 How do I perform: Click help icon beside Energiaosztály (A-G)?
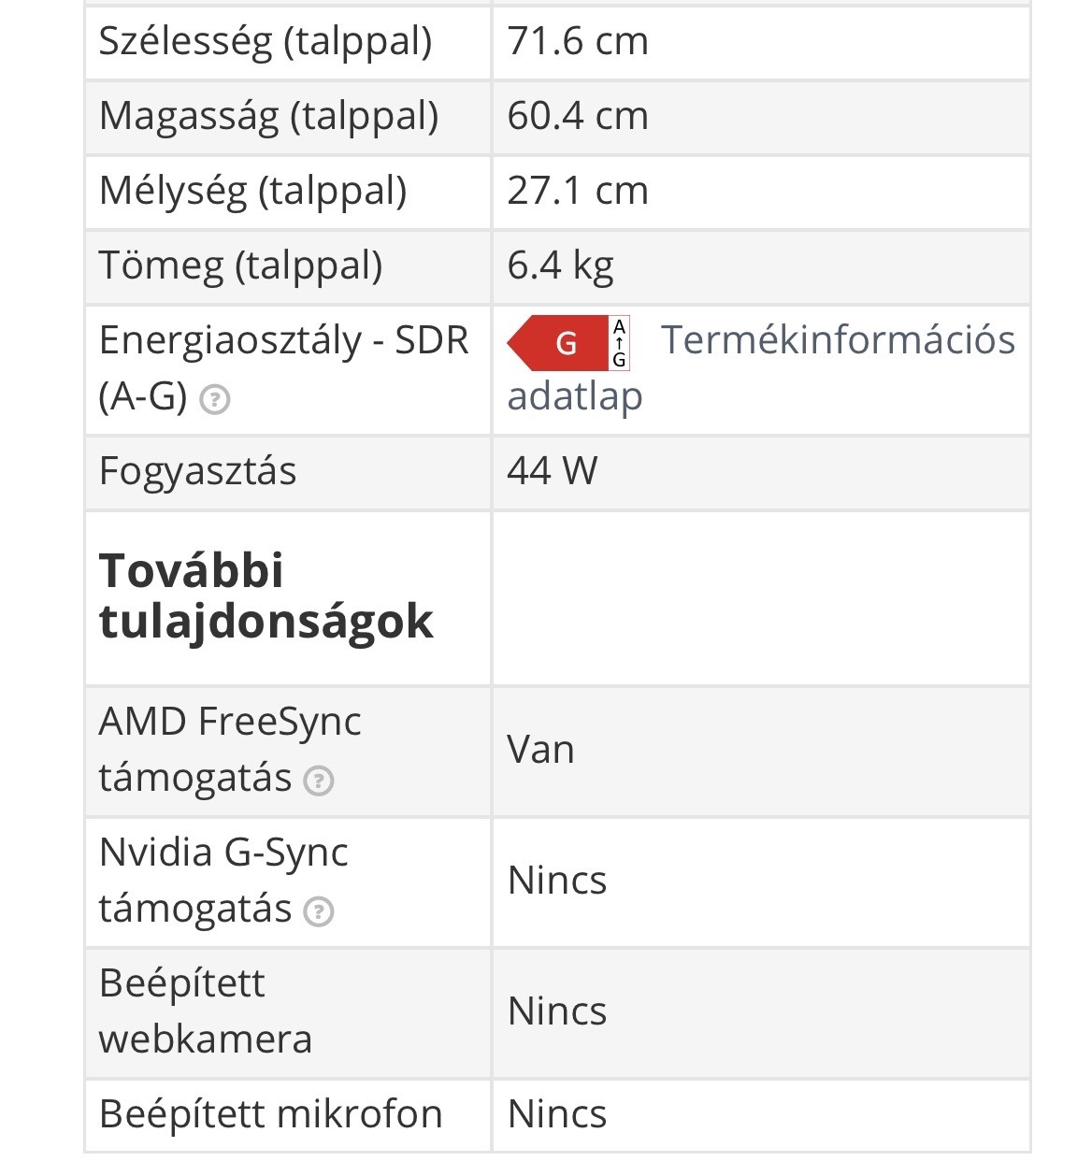point(215,400)
